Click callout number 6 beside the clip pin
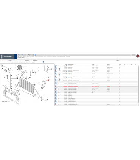Image resolution: width=140 pixels, height=160 pixels. click(x=51, y=69)
